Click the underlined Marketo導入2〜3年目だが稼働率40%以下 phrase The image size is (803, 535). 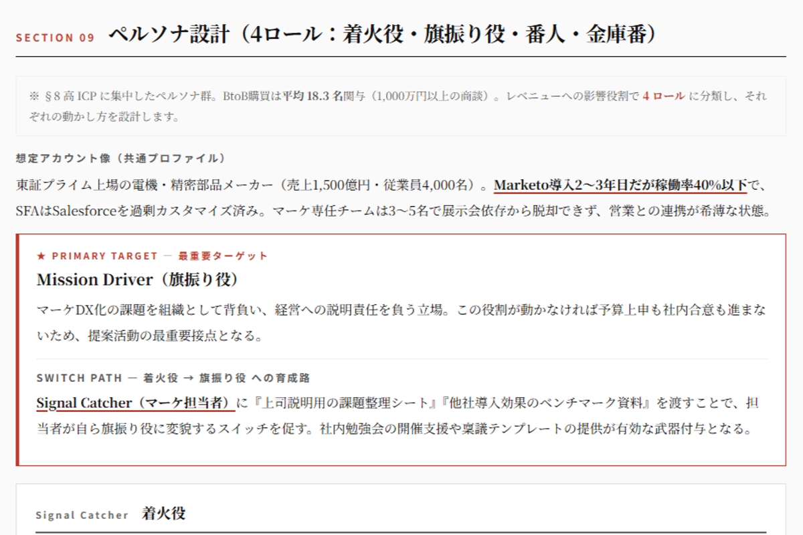(620, 185)
